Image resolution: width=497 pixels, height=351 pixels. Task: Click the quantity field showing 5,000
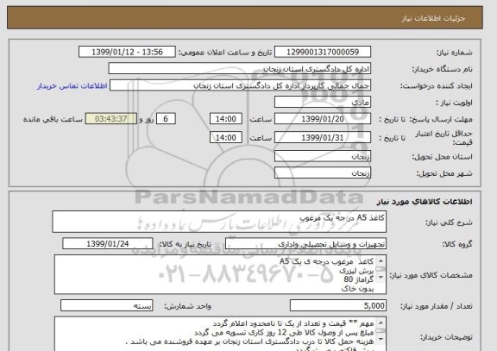pos(338,305)
